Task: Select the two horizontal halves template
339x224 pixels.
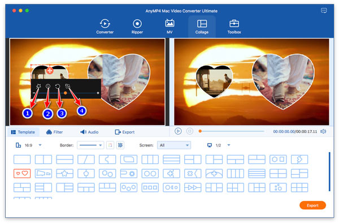Action: click(x=64, y=160)
